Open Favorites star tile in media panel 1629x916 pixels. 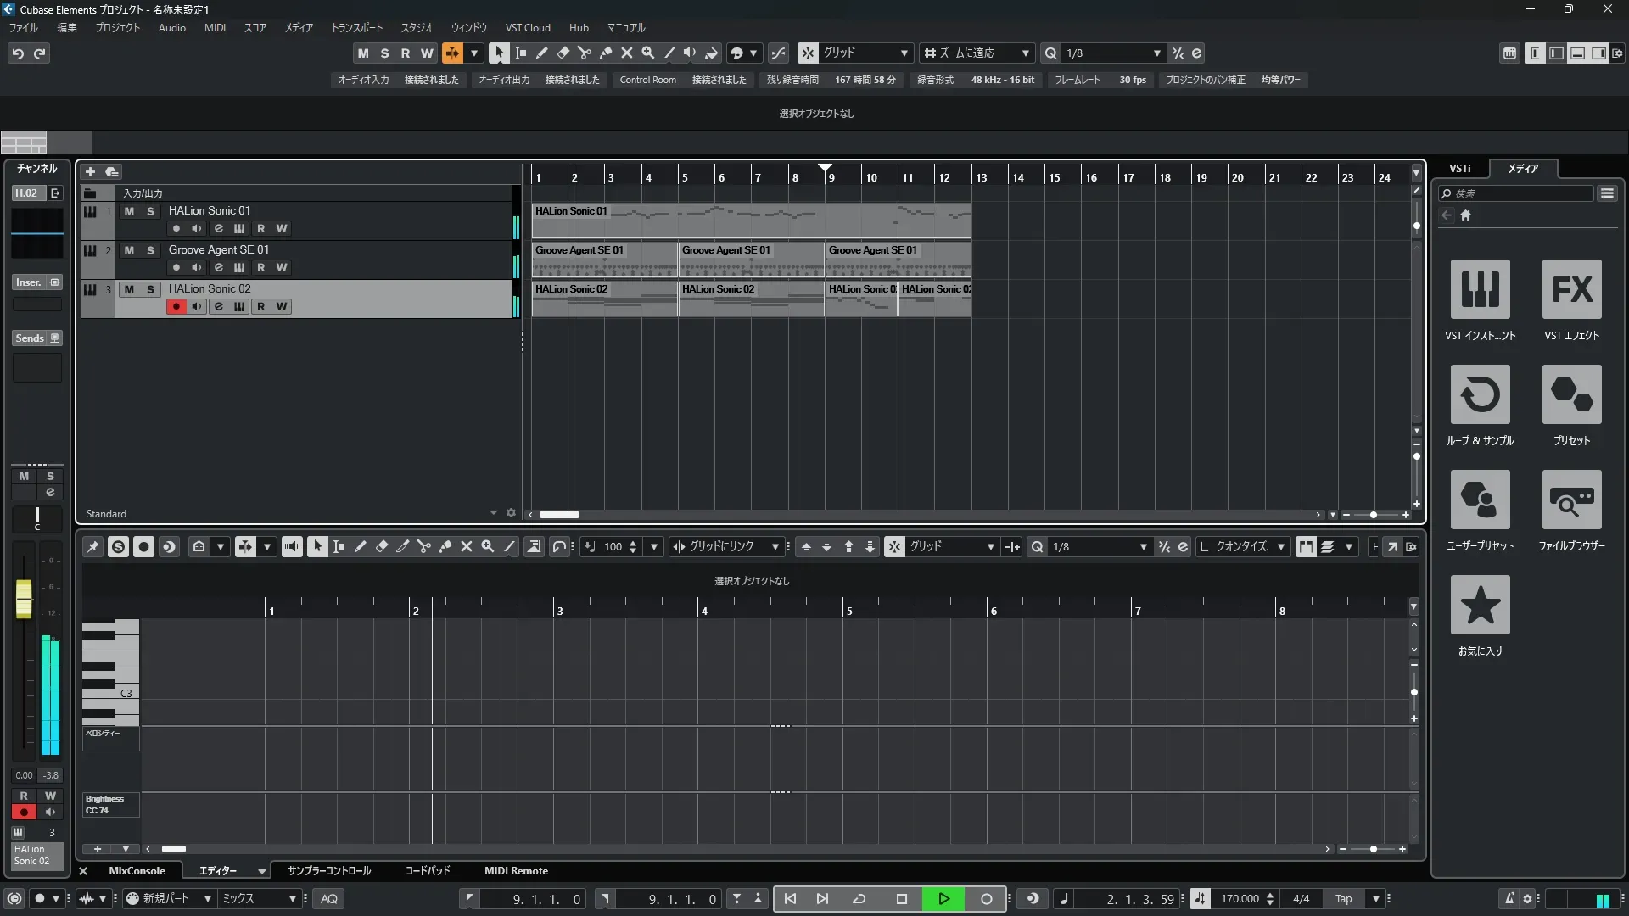tap(1480, 605)
